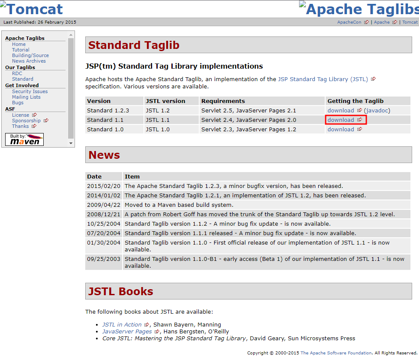Screen dimensions: 419x363
Task: Follow the Tomcat header link
Action: tap(410, 22)
